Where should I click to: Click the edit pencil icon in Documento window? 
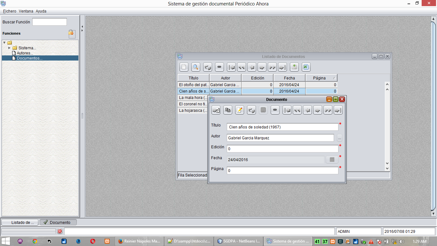[239, 110]
